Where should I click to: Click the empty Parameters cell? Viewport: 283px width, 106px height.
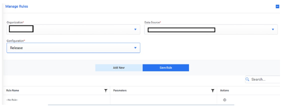pyautogui.click(x=163, y=100)
